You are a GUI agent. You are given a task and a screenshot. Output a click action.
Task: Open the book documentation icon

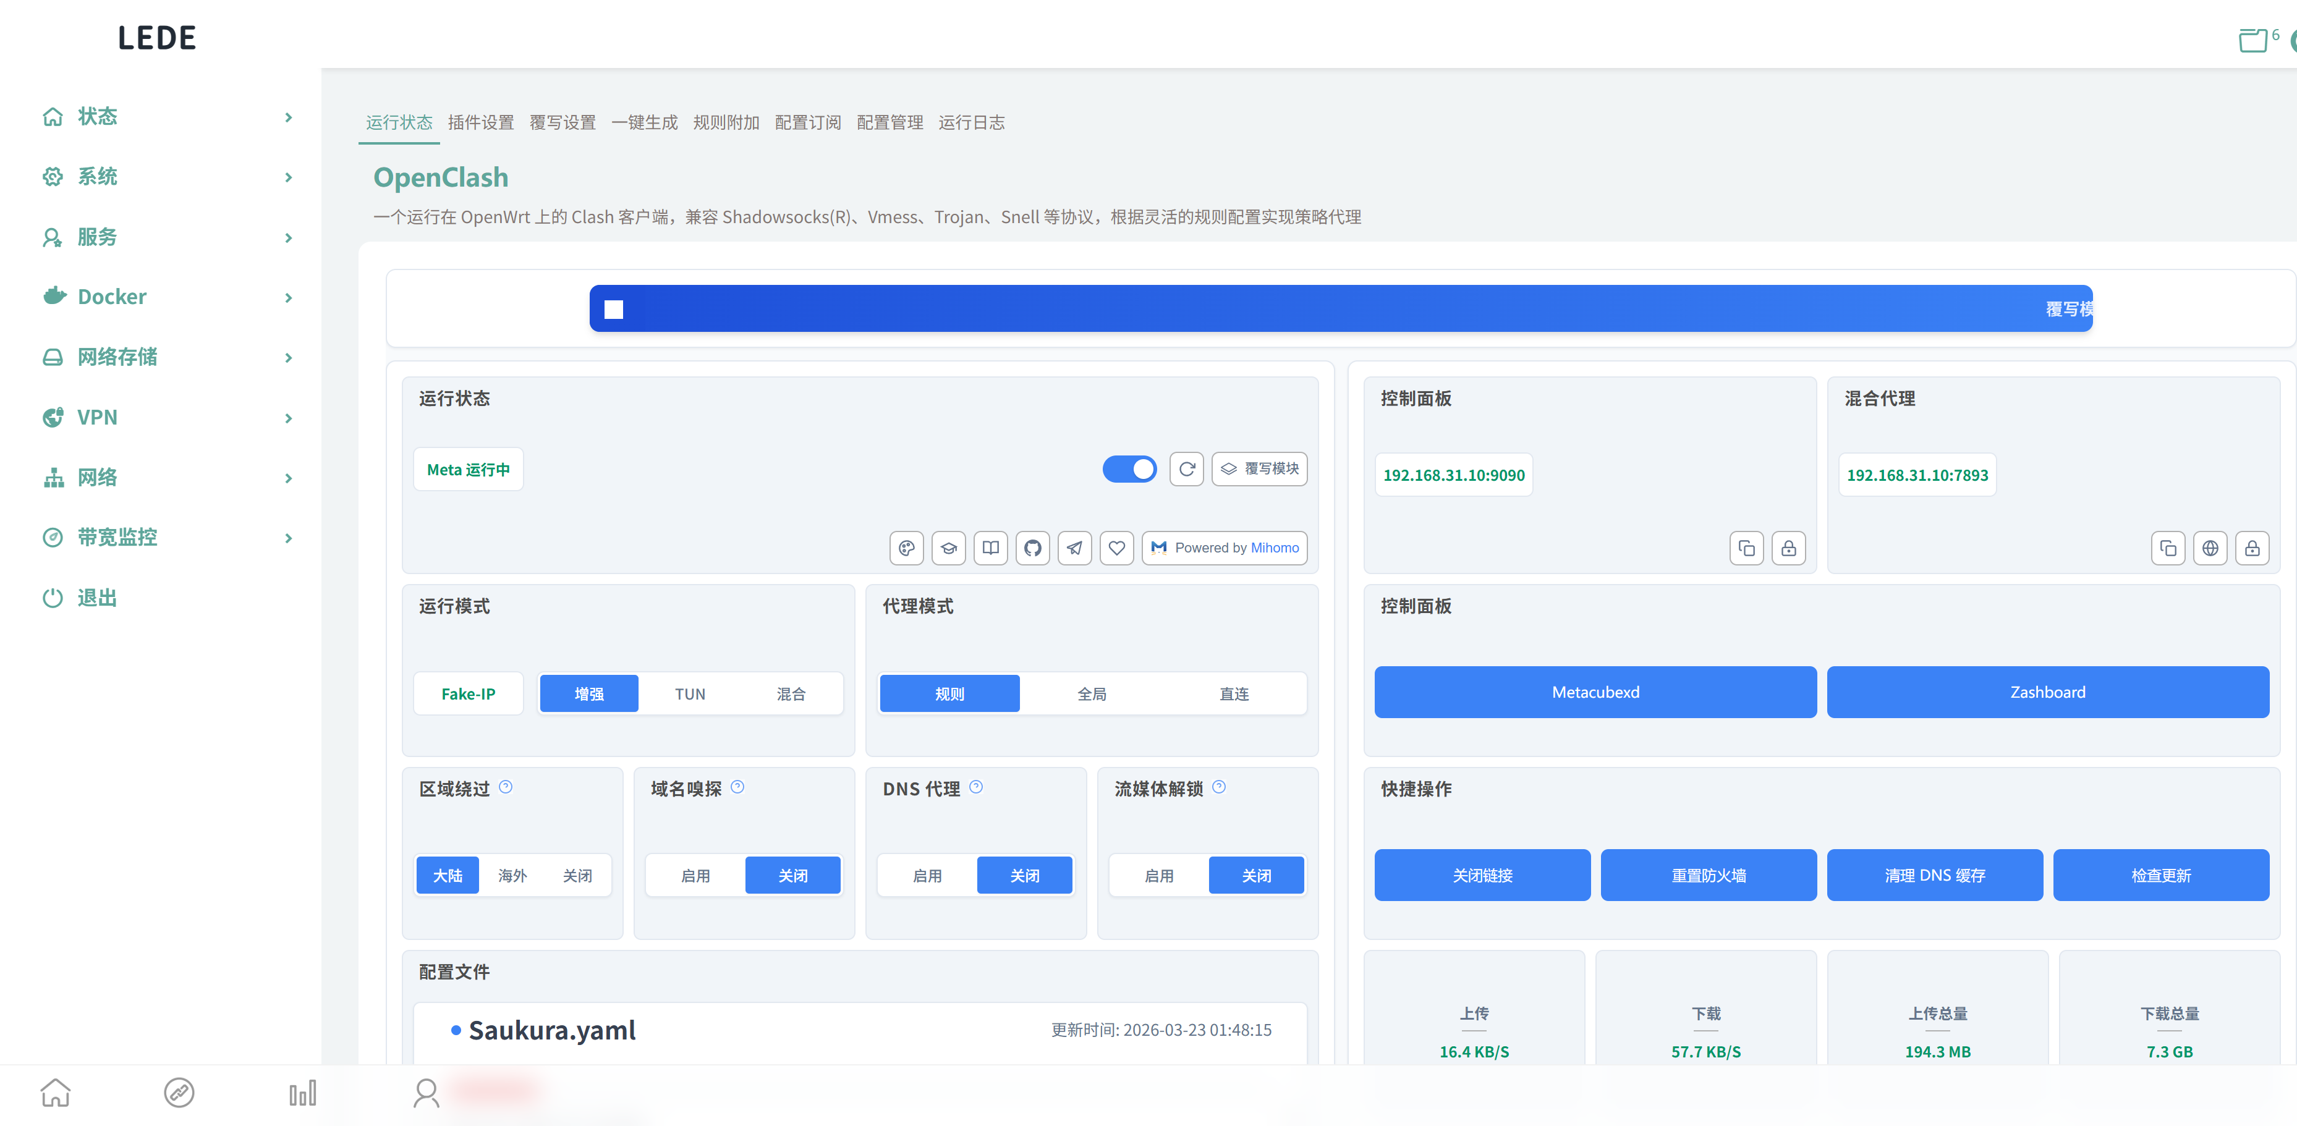pos(991,548)
